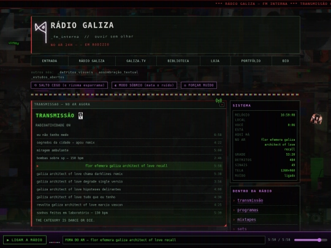
Task: Click the red play arrow on the current track
Action: pos(37,166)
